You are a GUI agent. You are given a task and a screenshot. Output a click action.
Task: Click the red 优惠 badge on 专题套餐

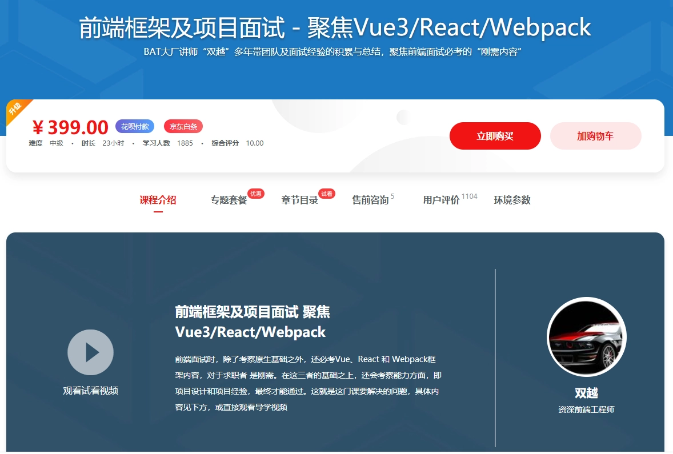(x=255, y=193)
